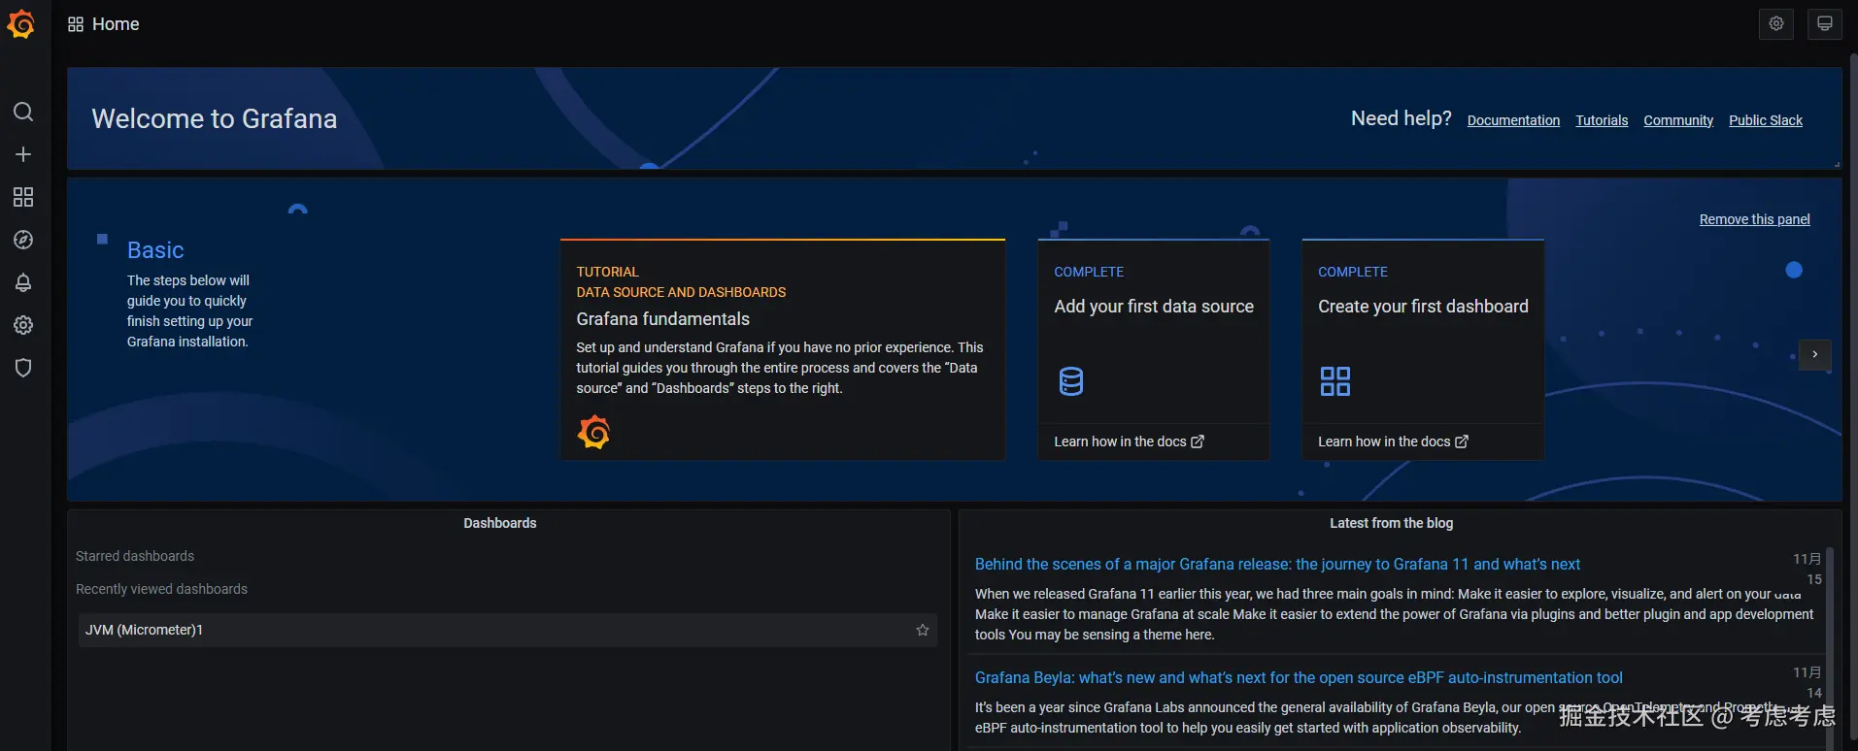
Task: Open the Search dashboards magnifier icon
Action: [x=23, y=112]
